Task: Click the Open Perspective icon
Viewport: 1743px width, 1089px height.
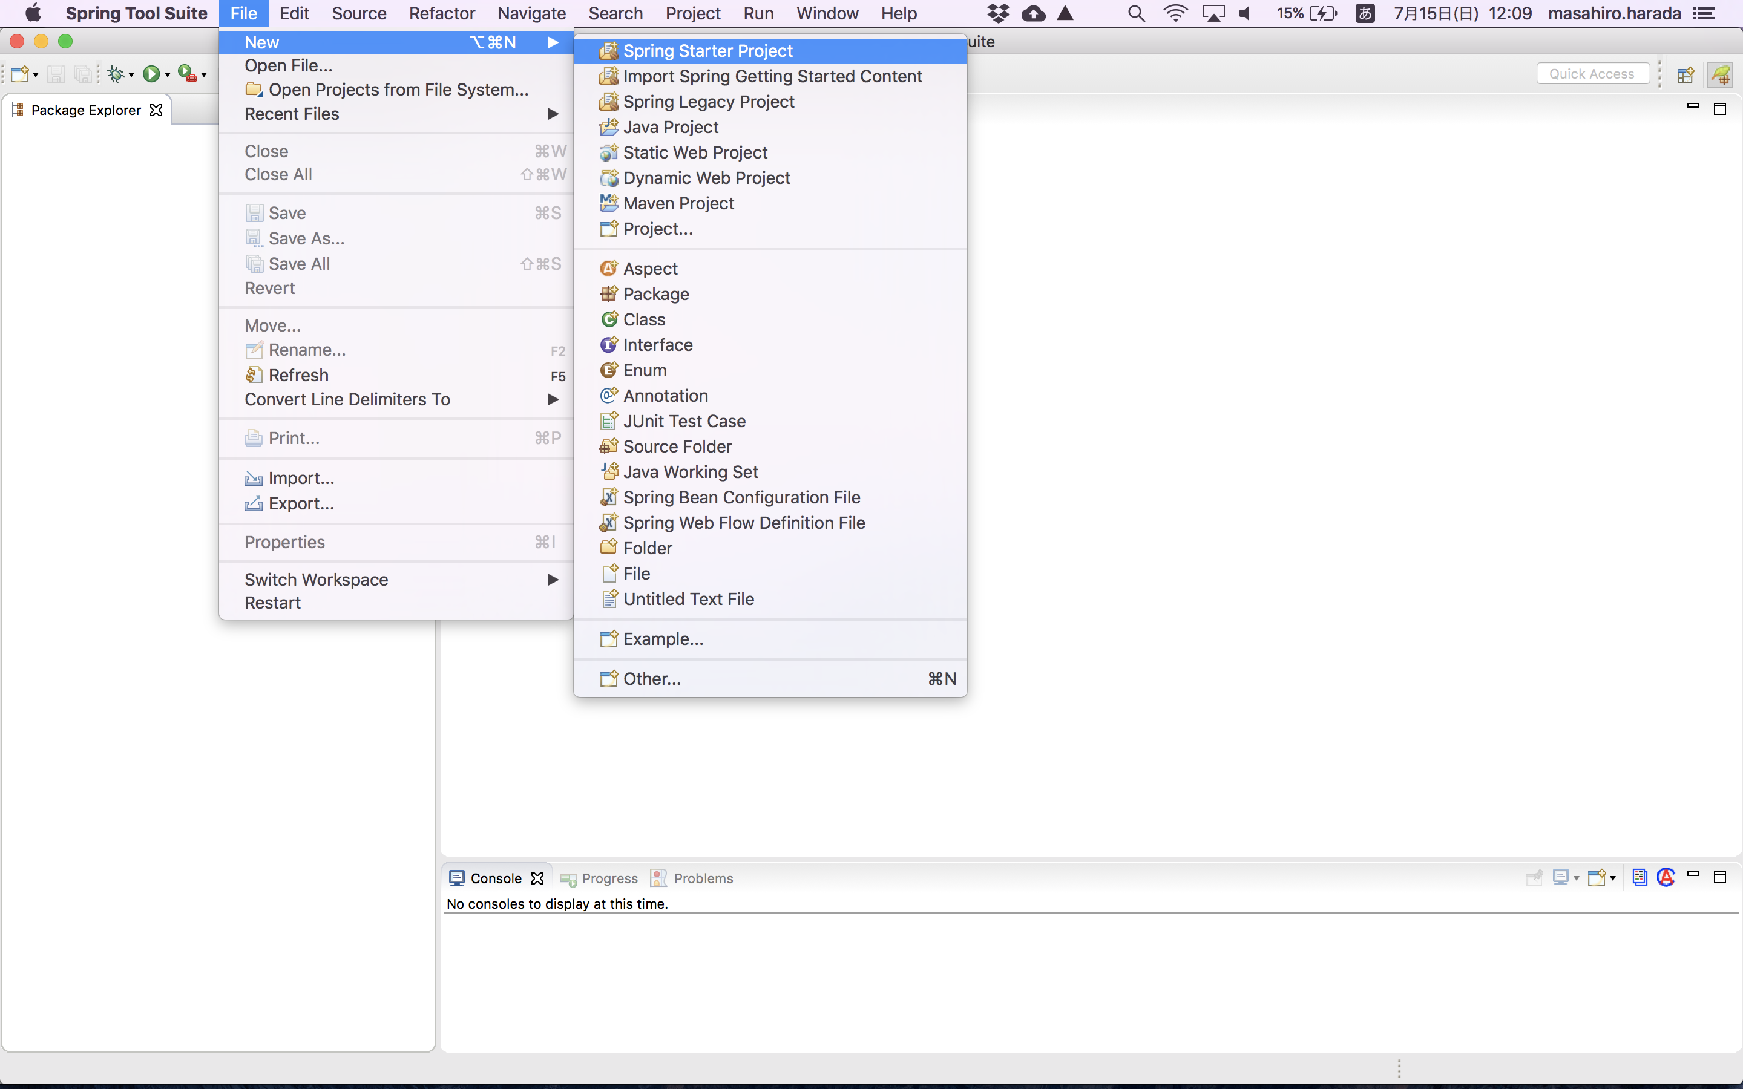Action: click(x=1686, y=74)
